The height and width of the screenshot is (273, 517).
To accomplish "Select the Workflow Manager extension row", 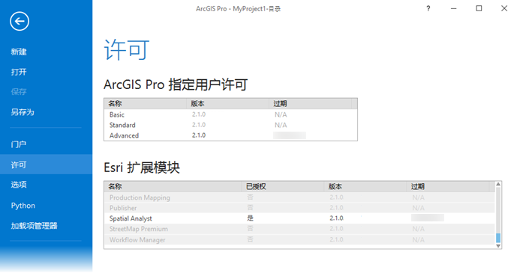I will click(299, 239).
